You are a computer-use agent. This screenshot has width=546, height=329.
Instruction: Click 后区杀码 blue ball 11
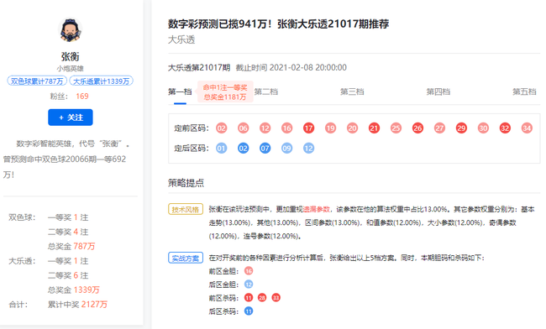(249, 311)
